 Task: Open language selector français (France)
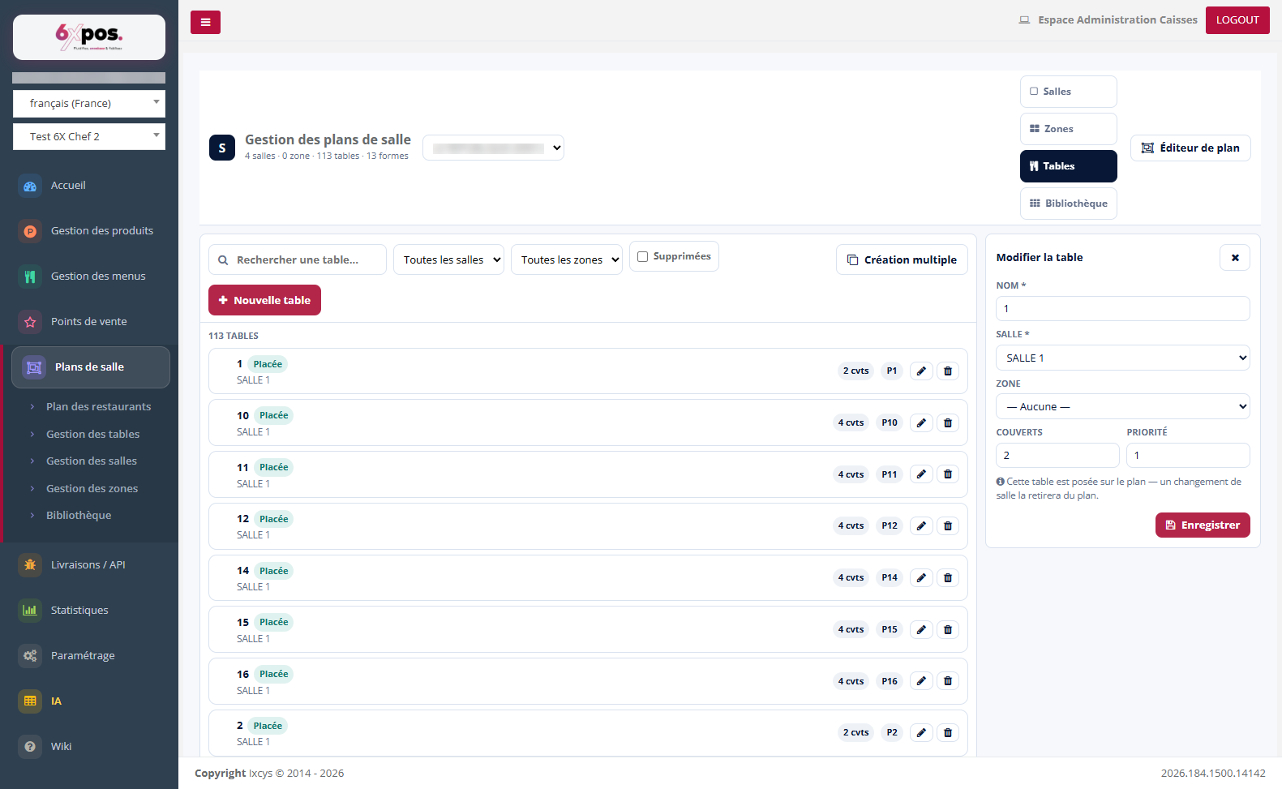(x=89, y=103)
